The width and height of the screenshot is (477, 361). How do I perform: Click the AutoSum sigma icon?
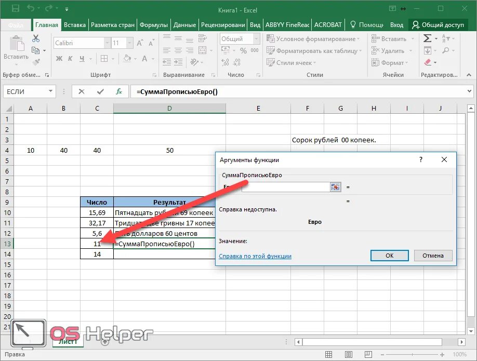428,38
